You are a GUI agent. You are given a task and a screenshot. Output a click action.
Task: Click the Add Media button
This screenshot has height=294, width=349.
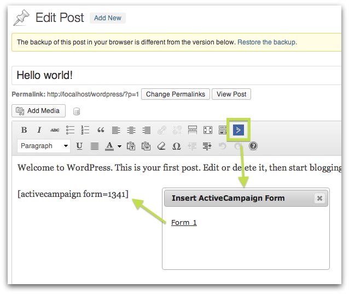point(38,111)
